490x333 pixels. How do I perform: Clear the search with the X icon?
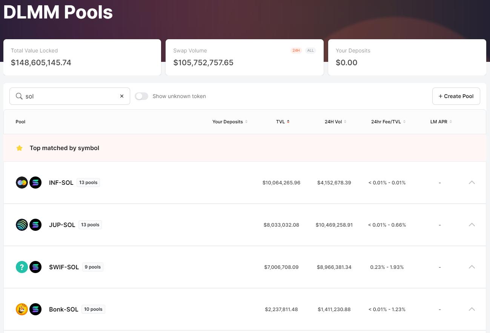point(122,96)
